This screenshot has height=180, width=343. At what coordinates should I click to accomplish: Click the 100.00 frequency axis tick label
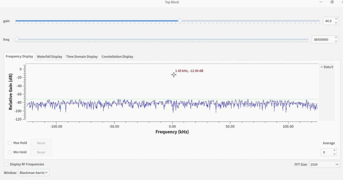288,126
